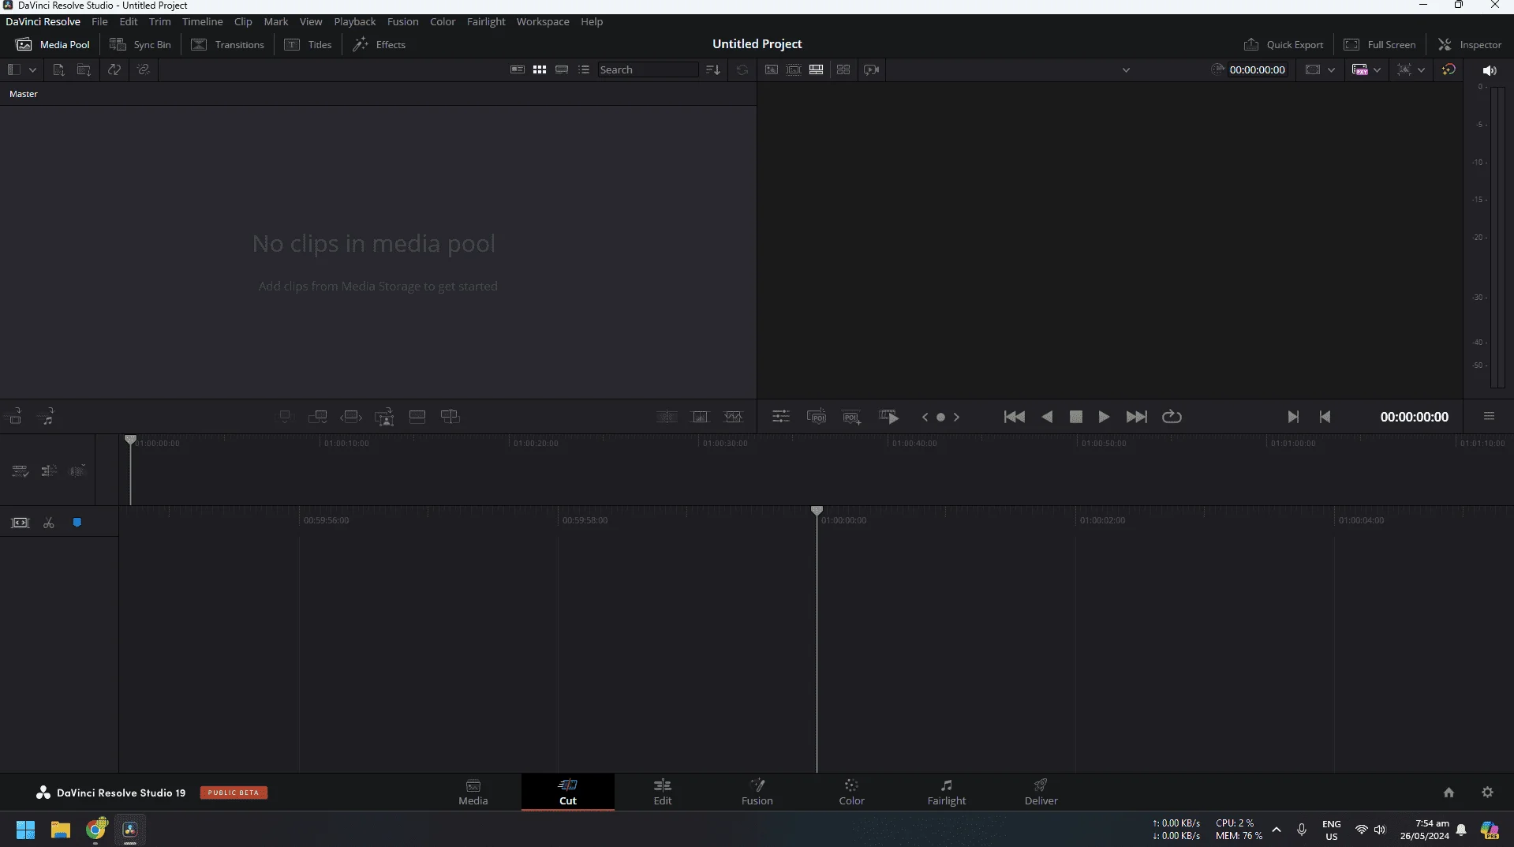Switch media pool to thumbnail grid view

click(x=540, y=69)
